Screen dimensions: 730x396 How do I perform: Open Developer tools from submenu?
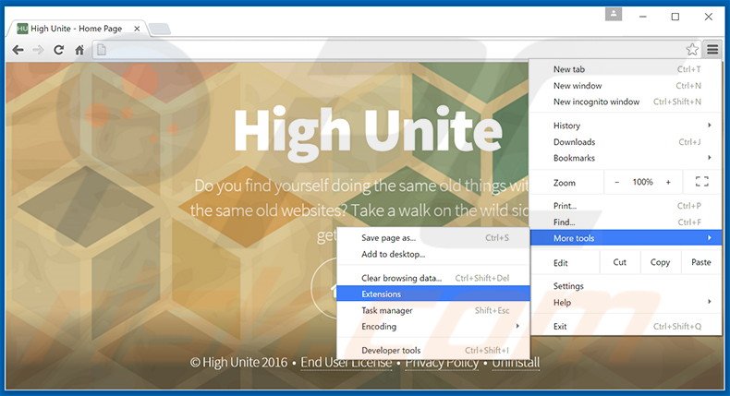[433, 351]
